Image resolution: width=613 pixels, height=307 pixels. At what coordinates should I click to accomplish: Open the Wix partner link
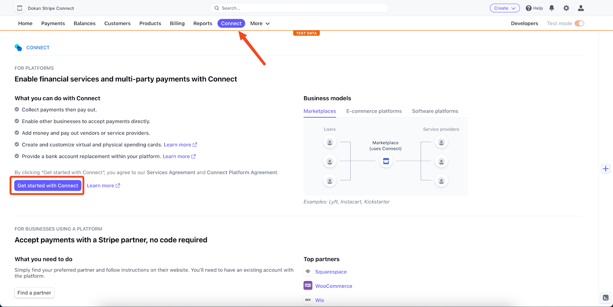[320, 300]
